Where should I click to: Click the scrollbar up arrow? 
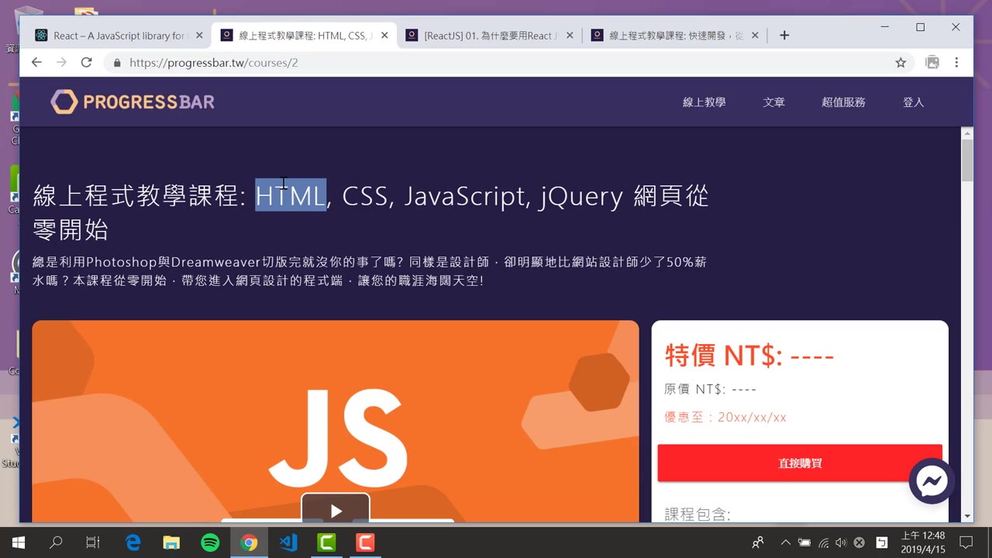pos(966,134)
